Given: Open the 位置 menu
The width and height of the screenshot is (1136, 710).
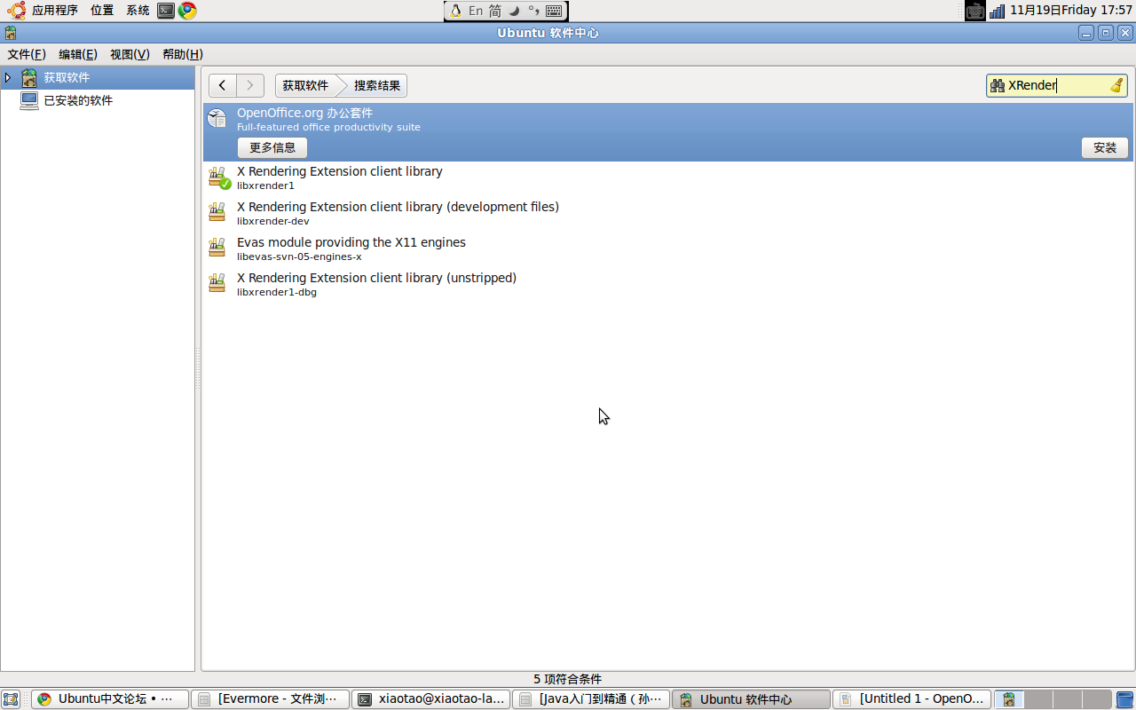Looking at the screenshot, I should pyautogui.click(x=102, y=11).
